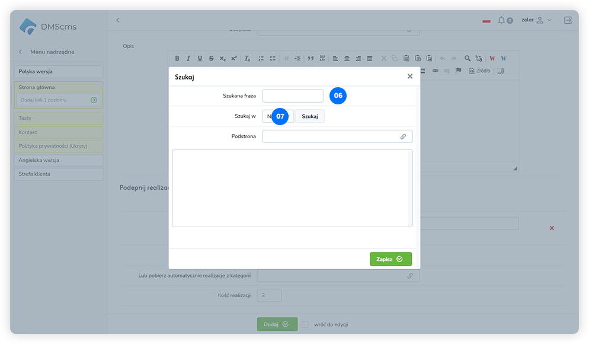Click the green Zapisz button
Screen dimensions: 589x344
point(390,259)
